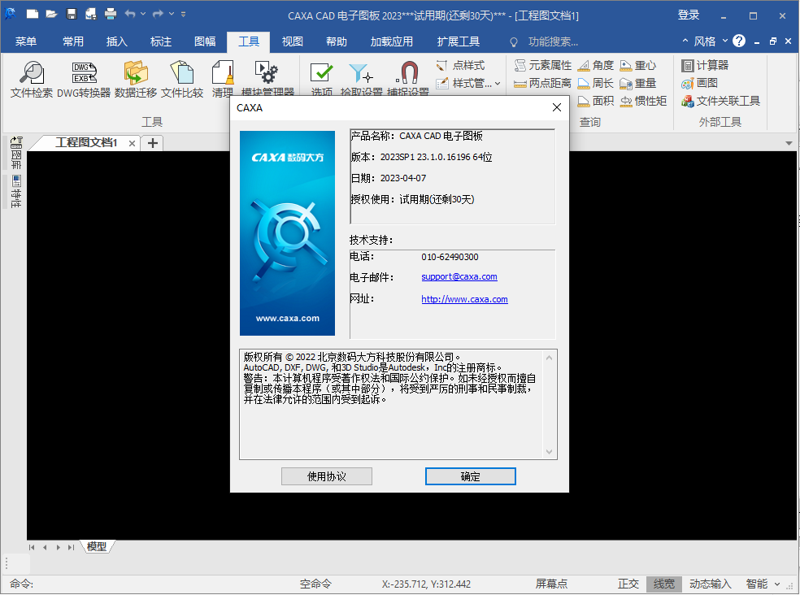Open the 风格 style dropdown

coord(711,41)
